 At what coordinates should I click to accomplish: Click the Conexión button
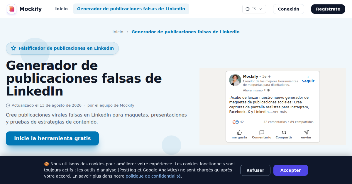(x=289, y=9)
